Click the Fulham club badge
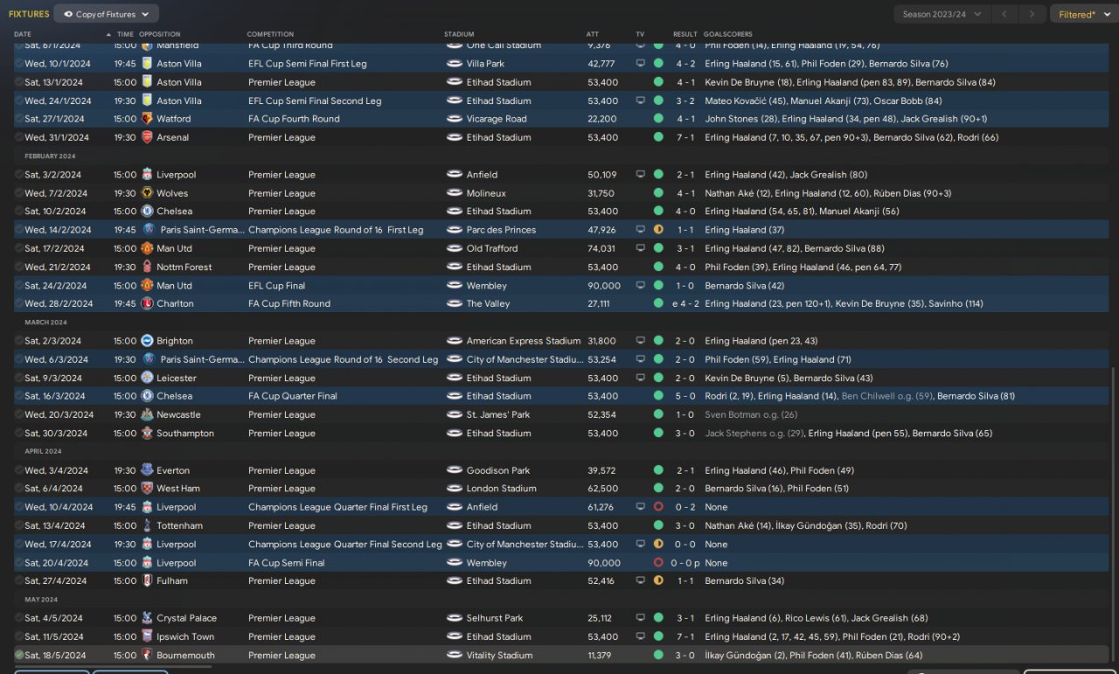The image size is (1119, 674). point(146,580)
